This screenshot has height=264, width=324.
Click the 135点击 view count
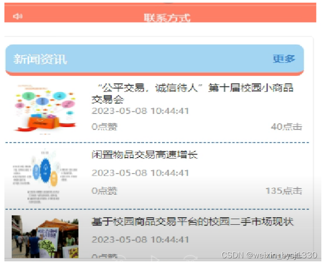pos(284,191)
